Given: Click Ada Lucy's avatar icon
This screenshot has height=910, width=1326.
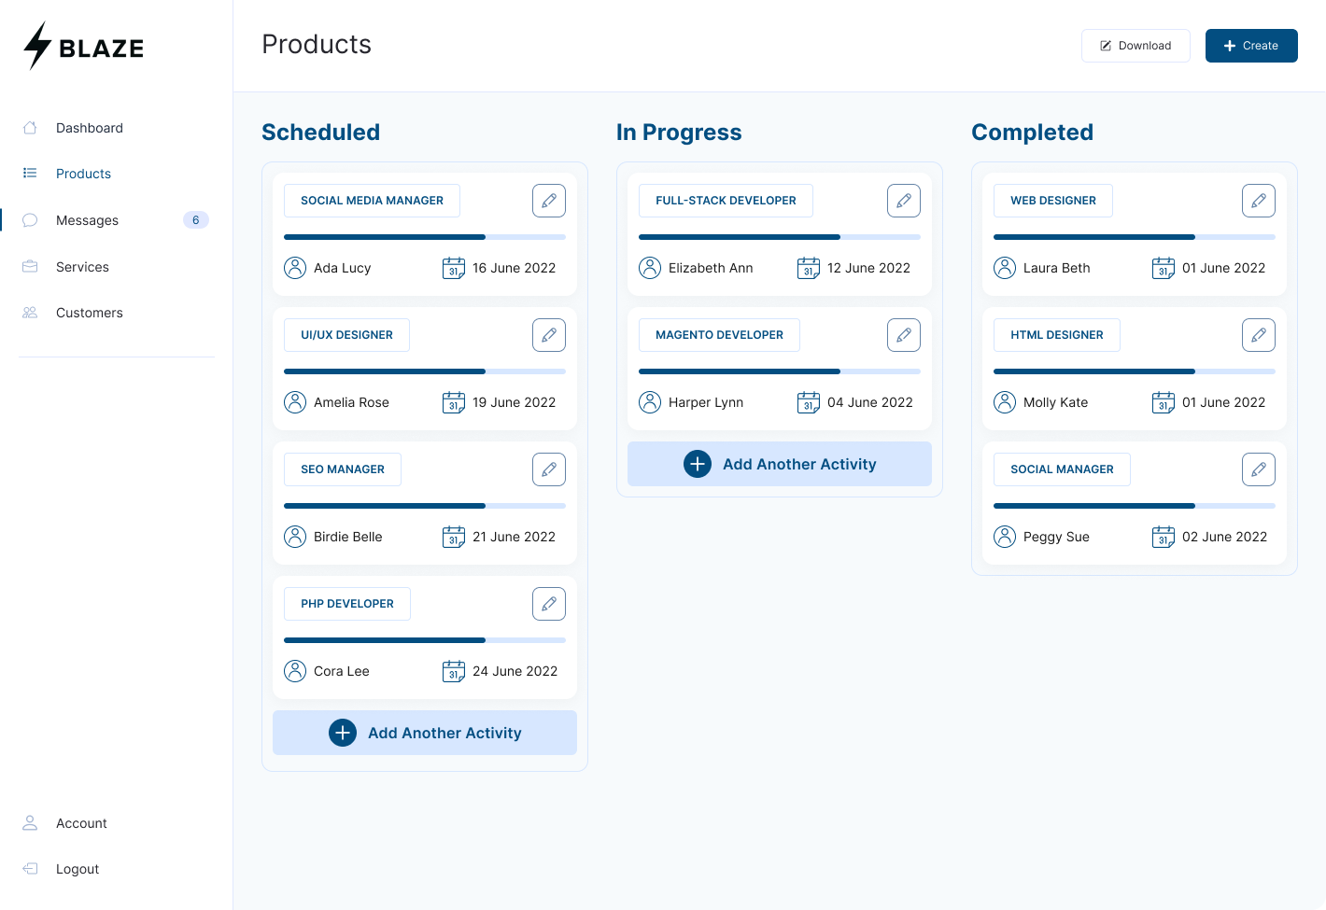Looking at the screenshot, I should [x=295, y=268].
